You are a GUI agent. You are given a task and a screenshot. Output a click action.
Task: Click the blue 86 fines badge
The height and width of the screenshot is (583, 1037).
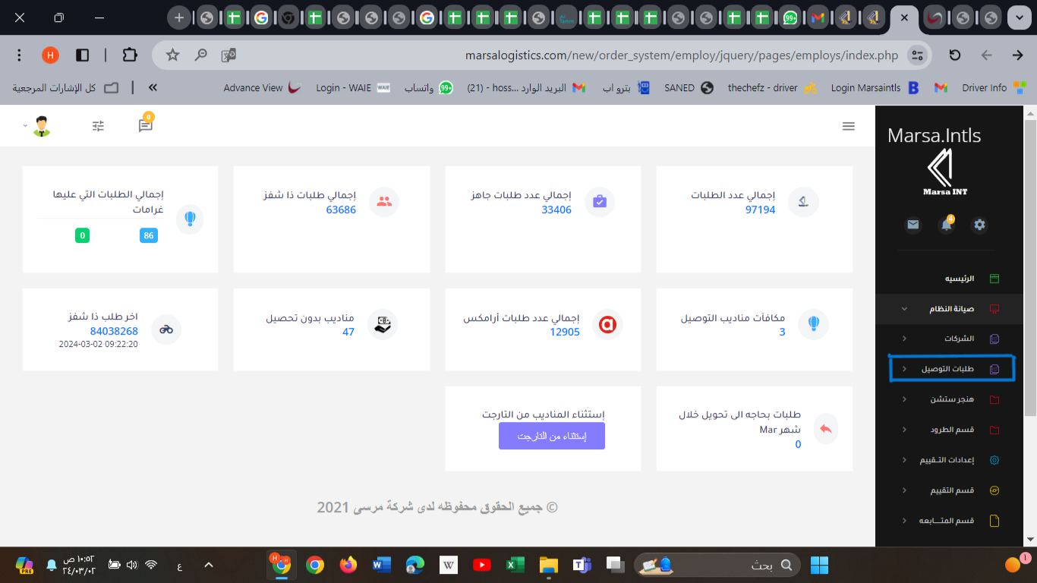click(x=149, y=235)
